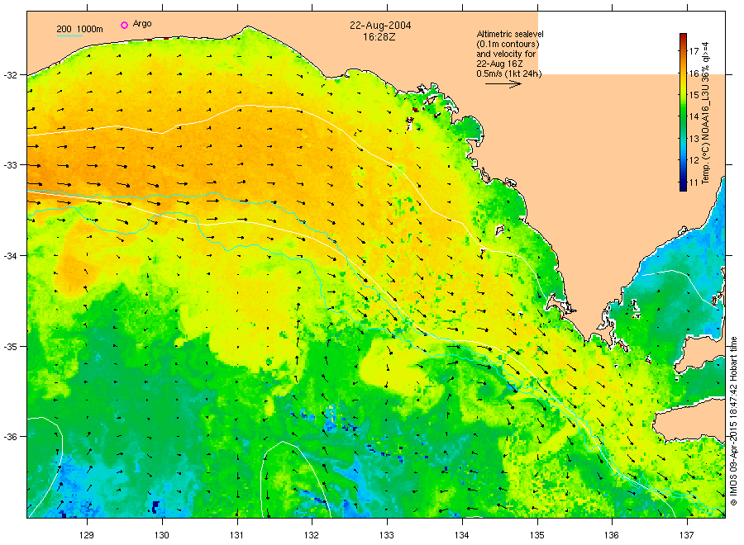Viewport: 744px width, 545px height.
Task: Click the -32 latitude label
Action: (10, 75)
